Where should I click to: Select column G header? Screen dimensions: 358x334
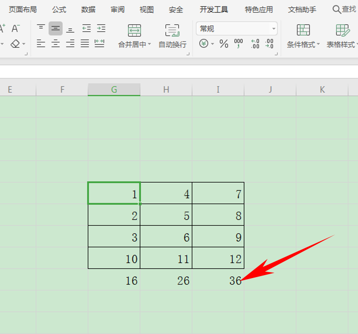point(114,89)
